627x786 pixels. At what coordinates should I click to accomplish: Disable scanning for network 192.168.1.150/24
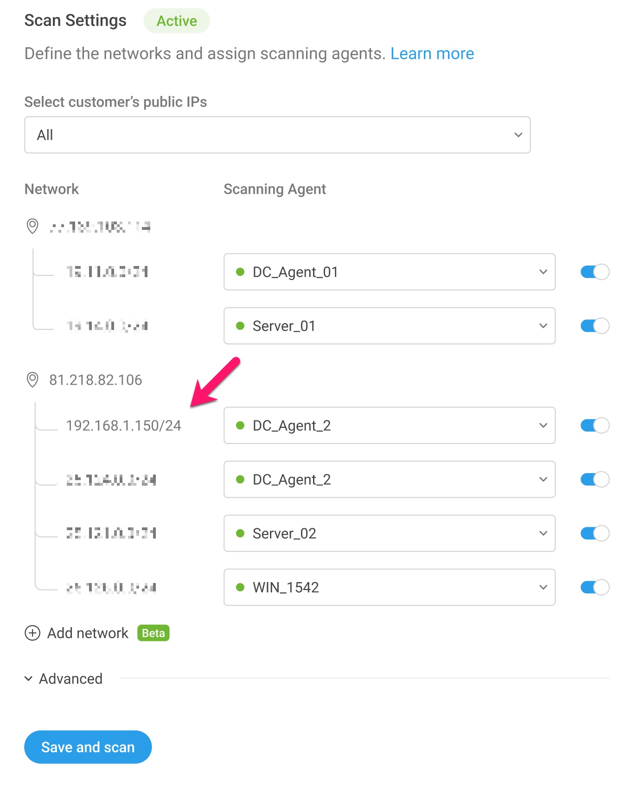[595, 425]
